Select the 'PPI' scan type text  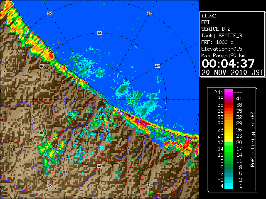[205, 22]
